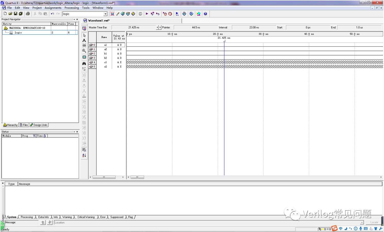Open the Project menu
384x232 pixels.
click(x=37, y=8)
